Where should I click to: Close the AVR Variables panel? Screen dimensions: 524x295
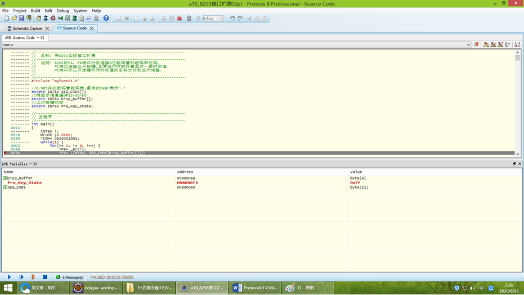coord(519,164)
